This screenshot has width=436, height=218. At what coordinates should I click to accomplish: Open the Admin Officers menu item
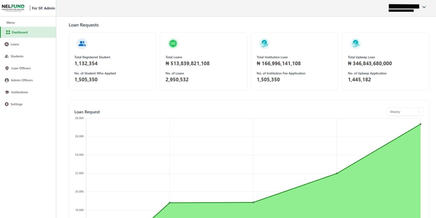(28, 80)
